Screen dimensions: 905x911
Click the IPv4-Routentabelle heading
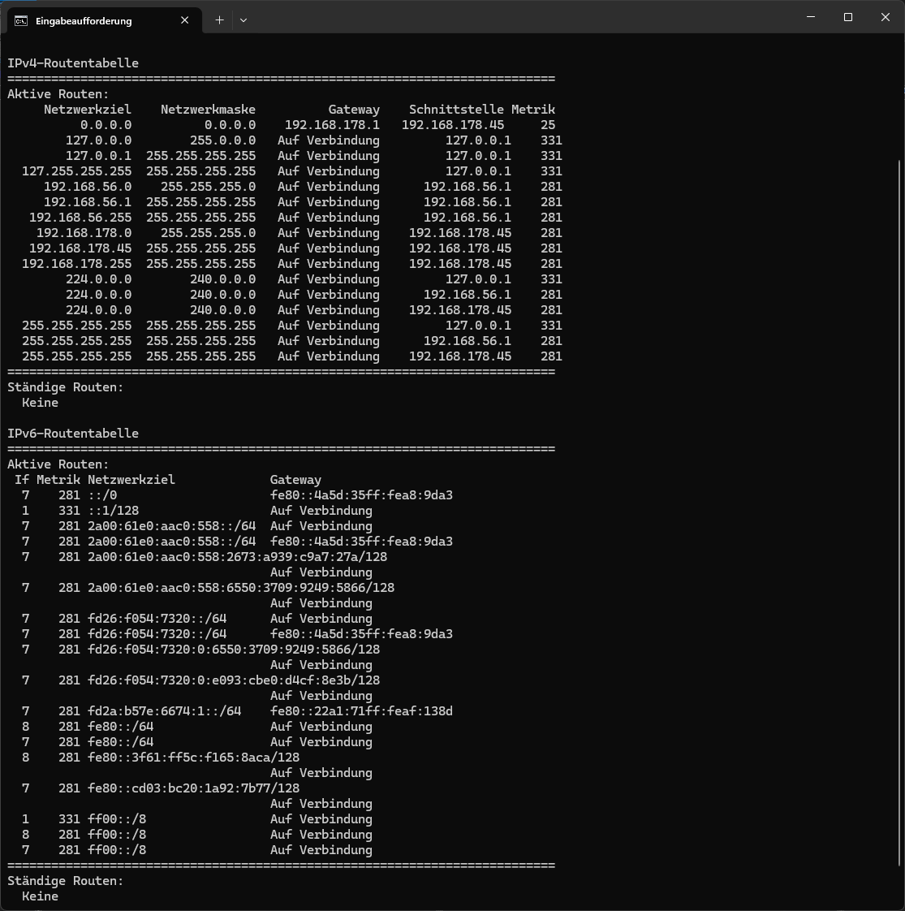click(73, 63)
